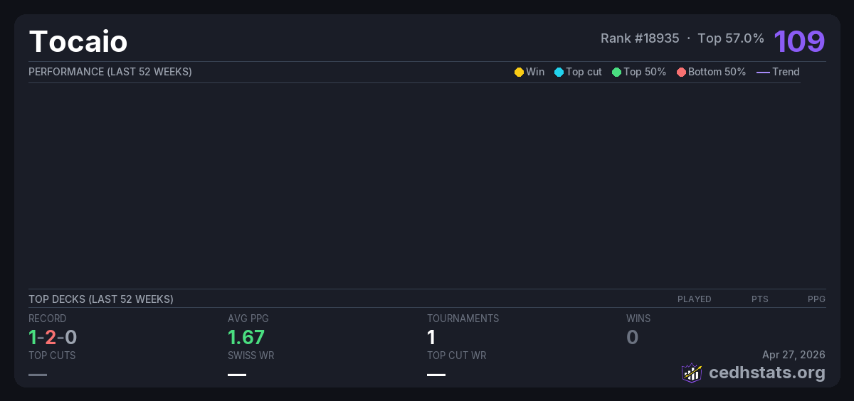Sort top decks by PPG column
Viewport: 854px width, 401px height.
[816, 299]
